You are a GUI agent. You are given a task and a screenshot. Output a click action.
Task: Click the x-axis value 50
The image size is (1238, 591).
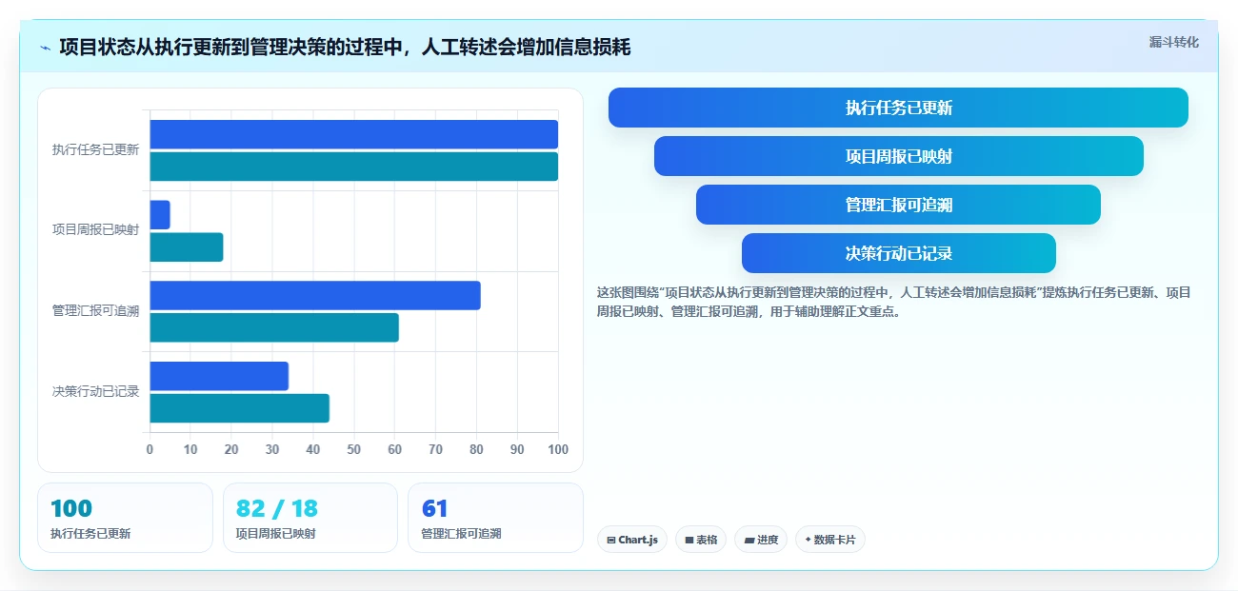pyautogui.click(x=354, y=449)
